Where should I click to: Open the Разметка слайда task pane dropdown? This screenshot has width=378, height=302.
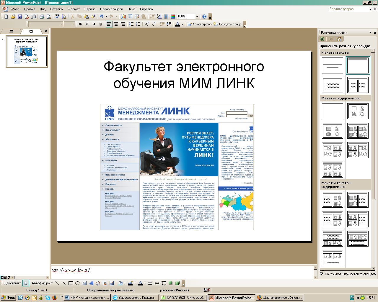370,32
